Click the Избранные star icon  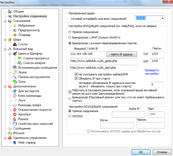click(15, 25)
